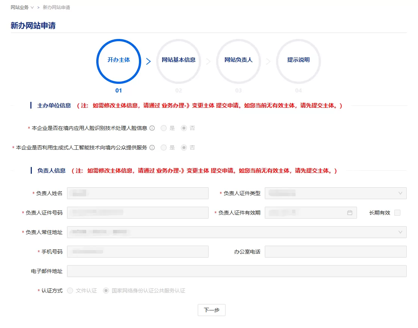This screenshot has width=418, height=328.
Task: Click the 网站负责人 step circle
Action: [238, 61]
